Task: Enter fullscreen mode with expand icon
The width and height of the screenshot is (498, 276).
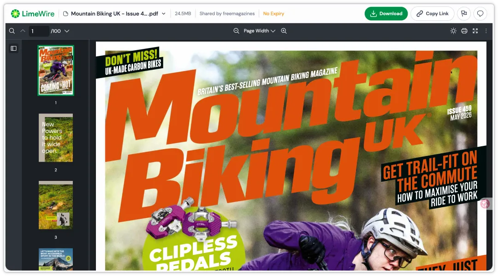Action: pyautogui.click(x=475, y=31)
